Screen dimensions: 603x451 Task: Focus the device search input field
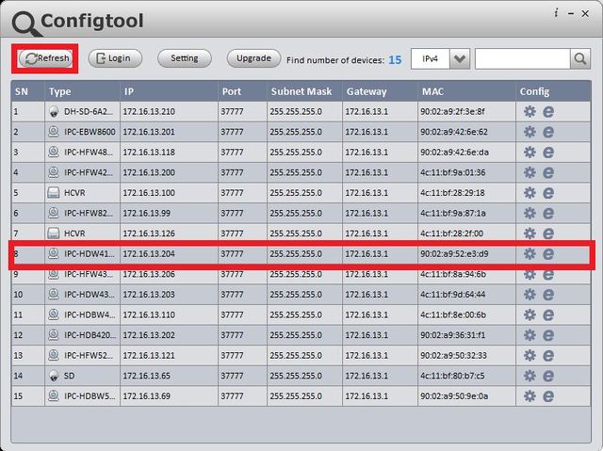pos(522,59)
